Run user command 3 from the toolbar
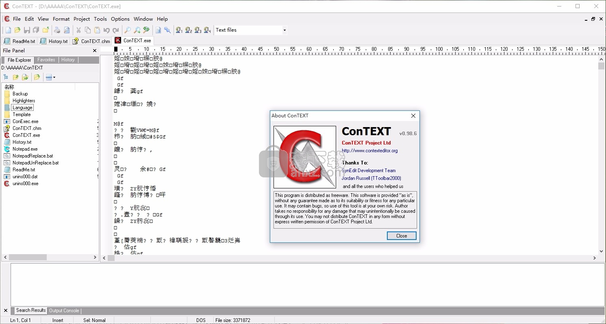This screenshot has width=606, height=324. (x=198, y=30)
